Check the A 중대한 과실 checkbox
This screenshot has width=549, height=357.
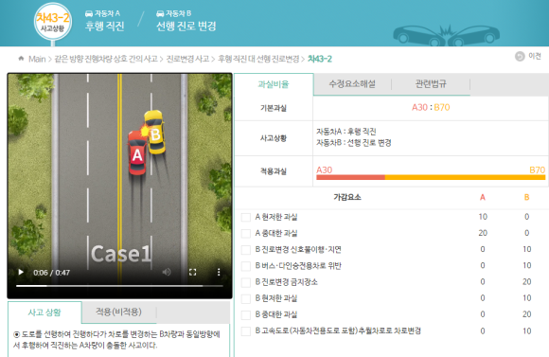pyautogui.click(x=246, y=233)
